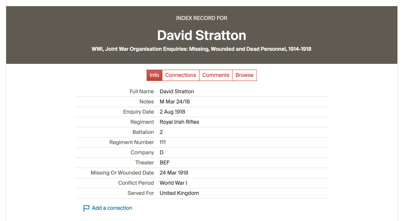The width and height of the screenshot is (405, 221).
Task: Click the WWI Joint War Organisation Enquiries subtitle
Action: [x=201, y=49]
